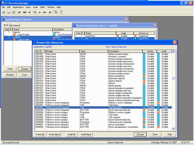
Task: Toggle Action checkbox for resource 2001016
Action: [144, 76]
